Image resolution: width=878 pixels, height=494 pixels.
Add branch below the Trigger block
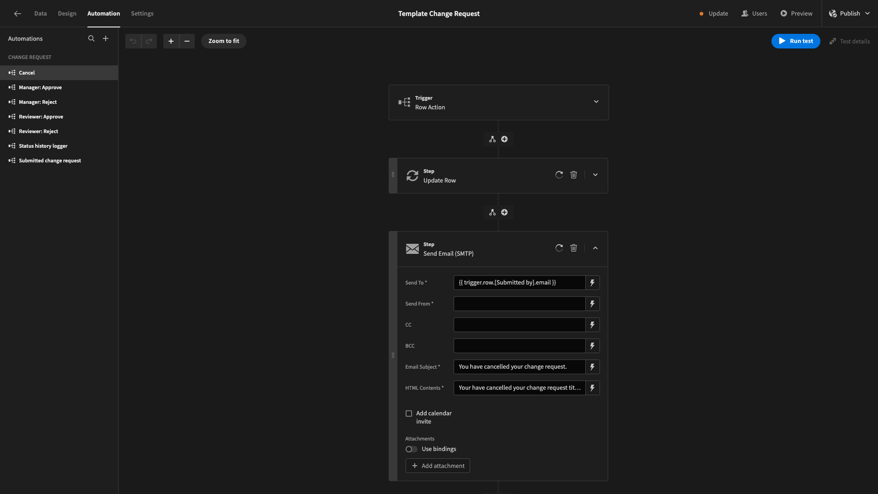(x=493, y=139)
